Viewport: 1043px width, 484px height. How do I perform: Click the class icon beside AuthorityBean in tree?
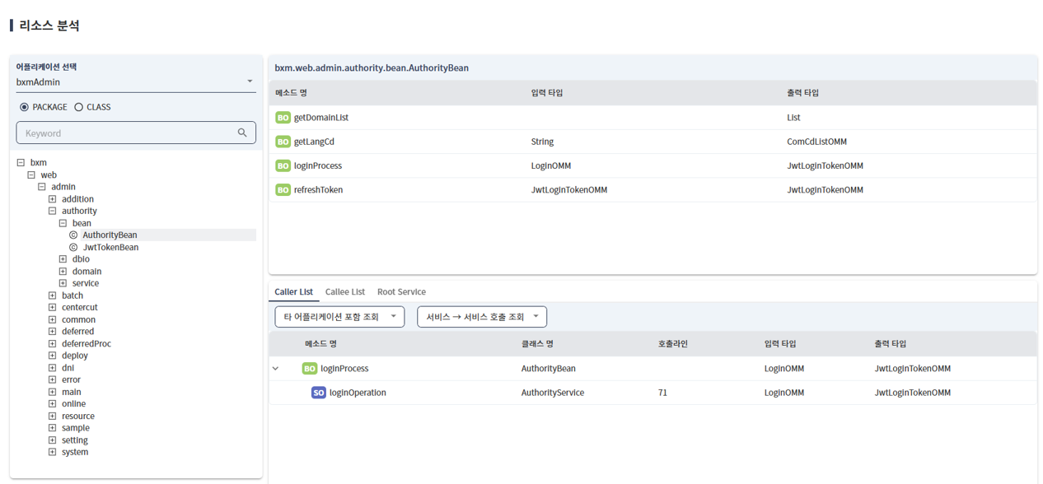73,235
